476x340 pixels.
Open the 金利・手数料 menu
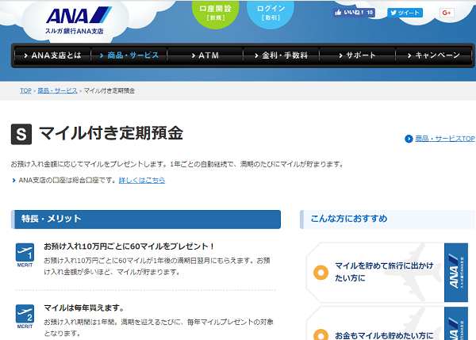coord(282,55)
